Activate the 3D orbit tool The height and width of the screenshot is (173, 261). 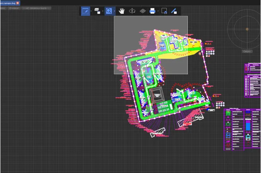(x=132, y=11)
